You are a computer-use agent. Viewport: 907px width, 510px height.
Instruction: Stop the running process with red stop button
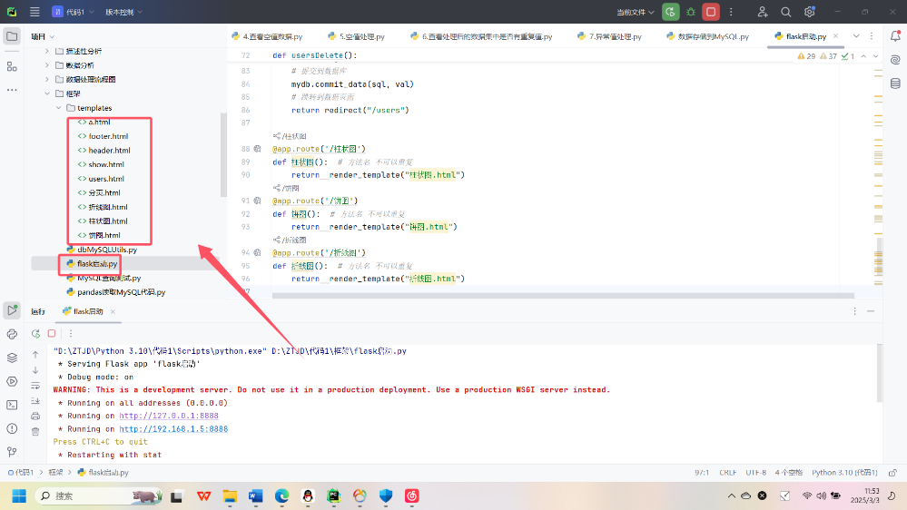pos(711,12)
